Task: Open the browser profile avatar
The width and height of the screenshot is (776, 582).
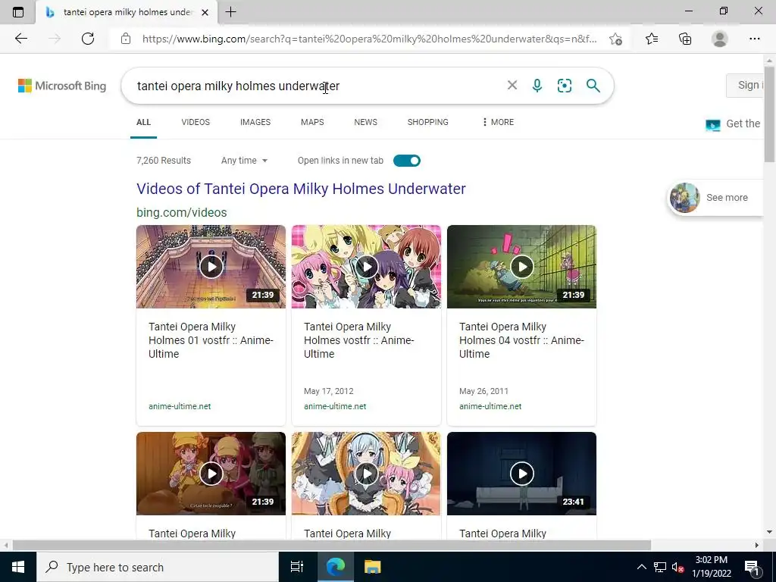Action: pyautogui.click(x=720, y=39)
